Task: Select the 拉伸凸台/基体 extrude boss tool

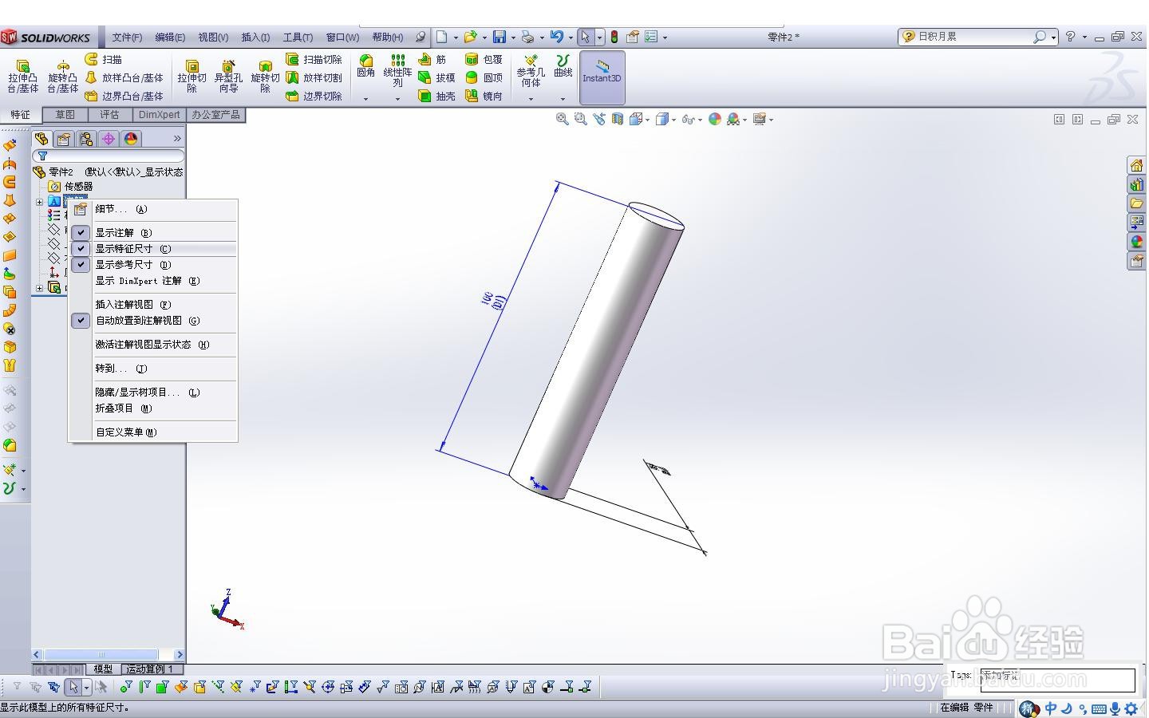Action: pyautogui.click(x=23, y=77)
